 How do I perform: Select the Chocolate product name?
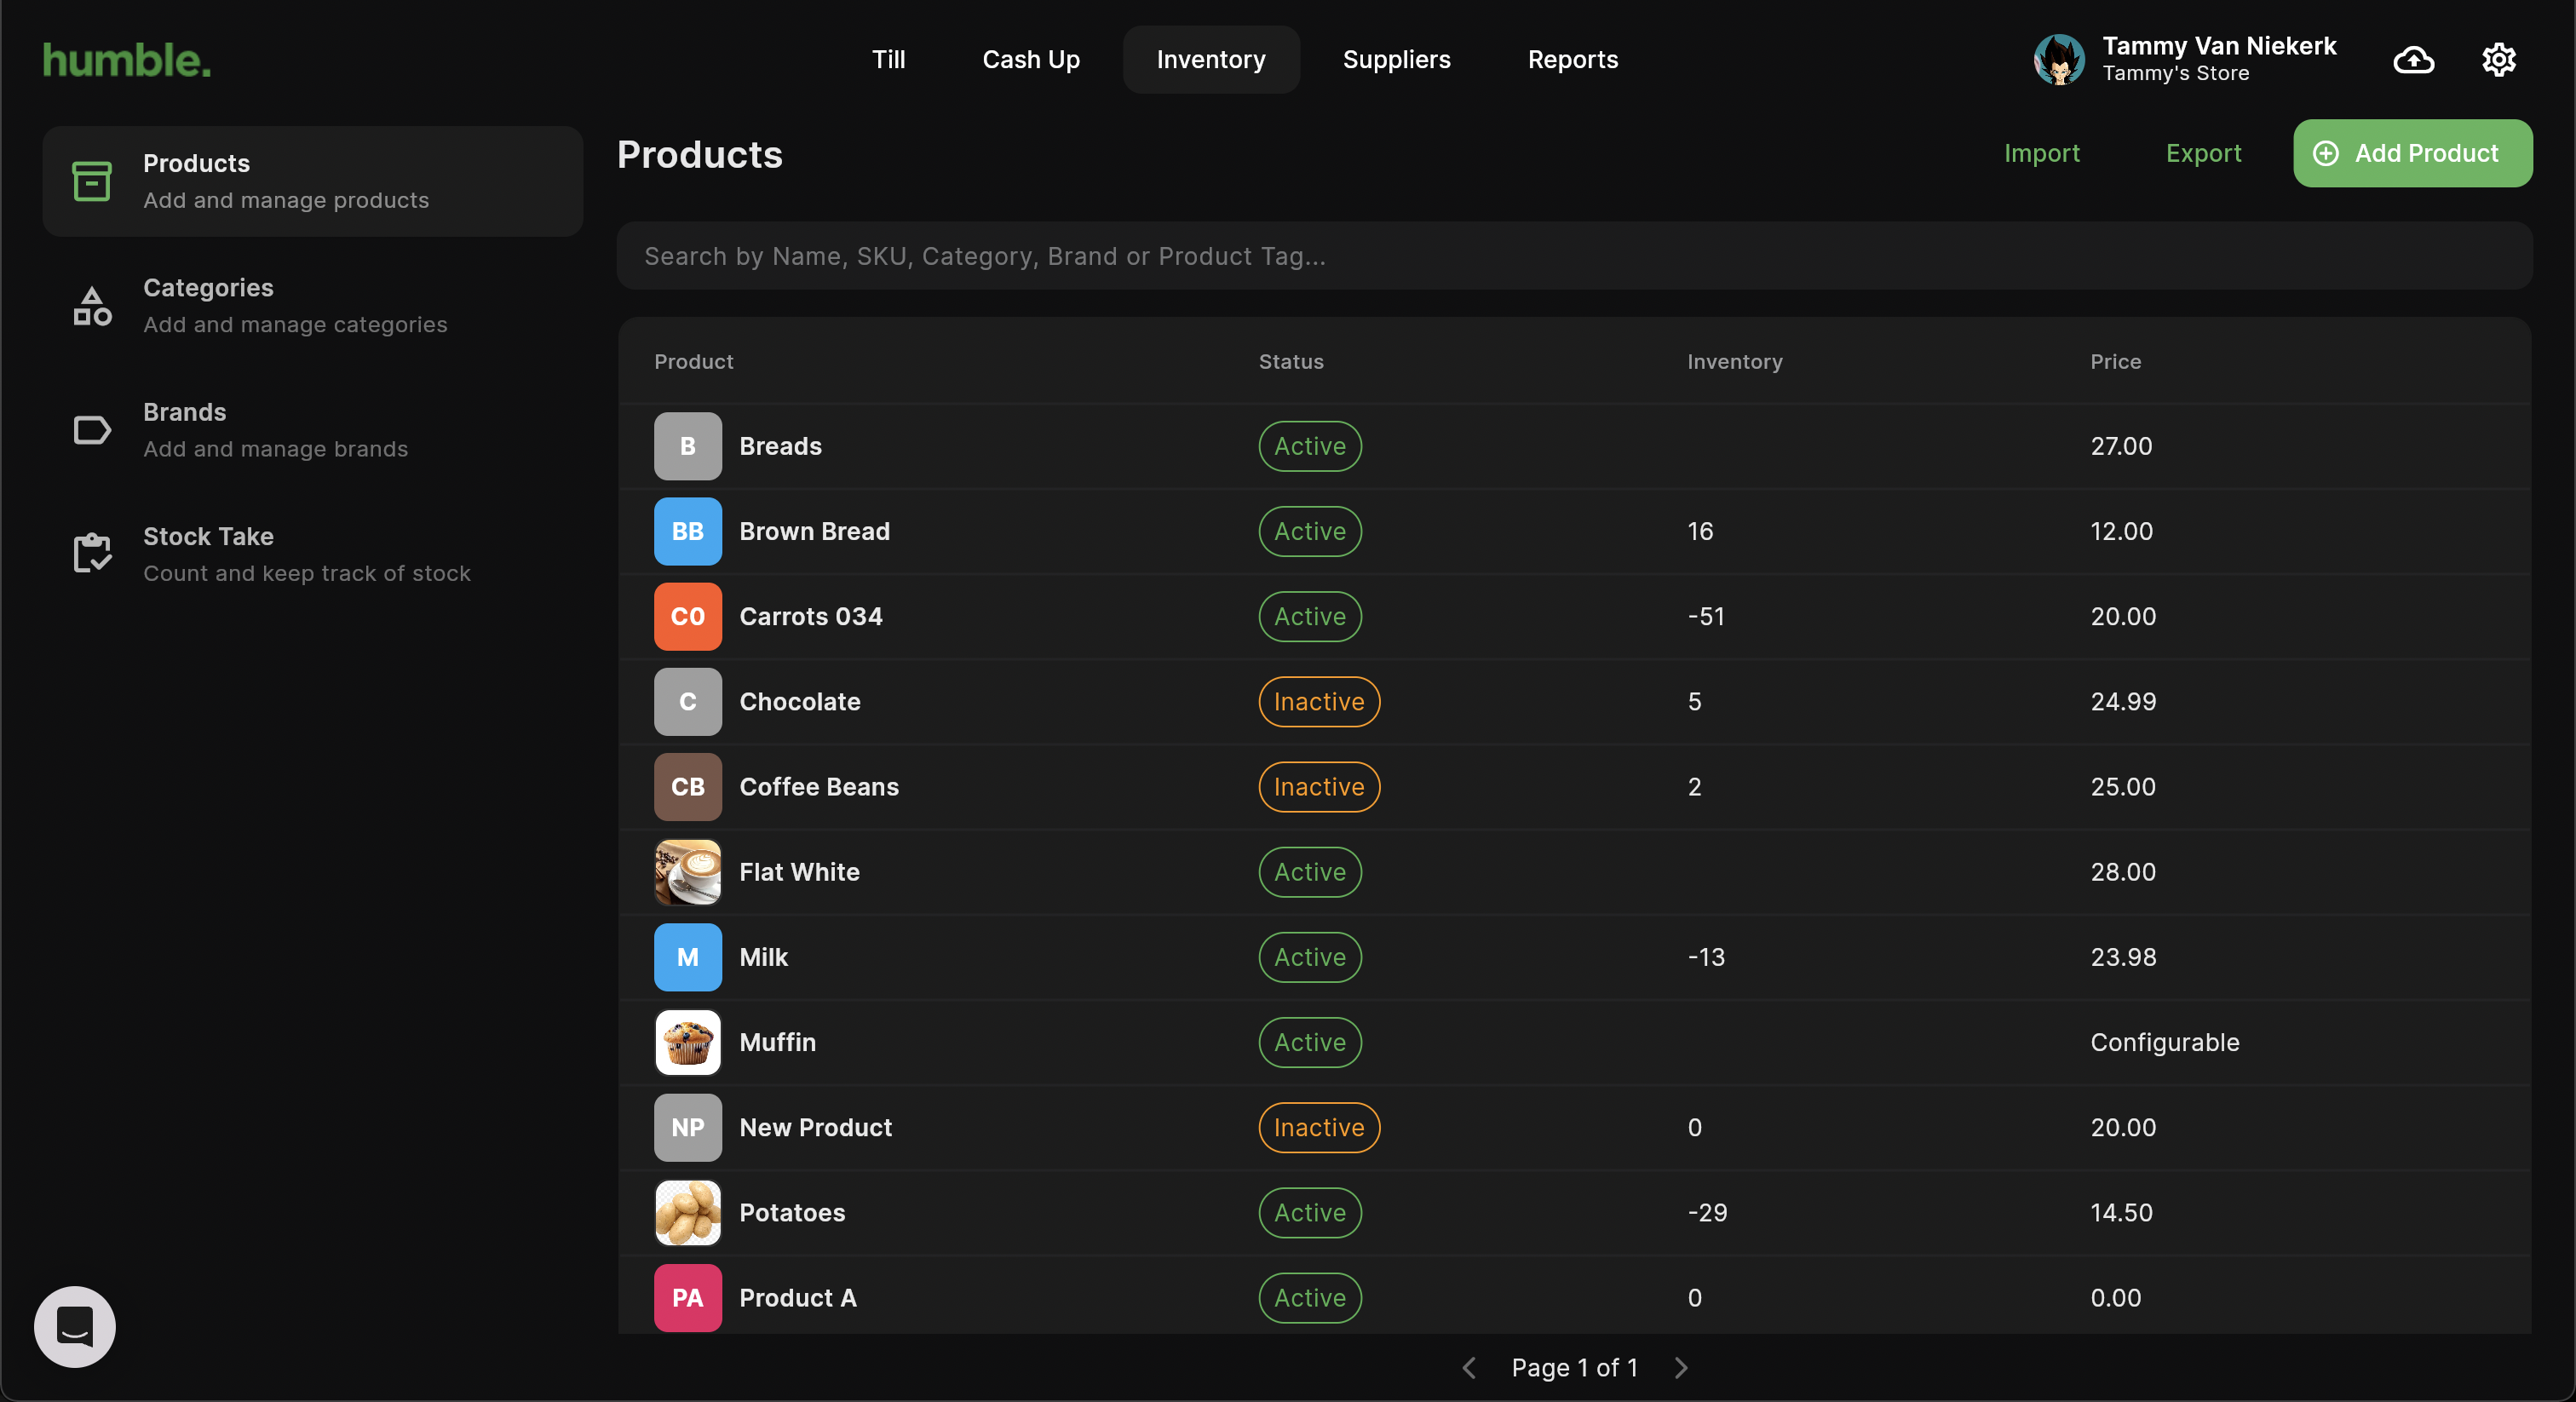[799, 701]
